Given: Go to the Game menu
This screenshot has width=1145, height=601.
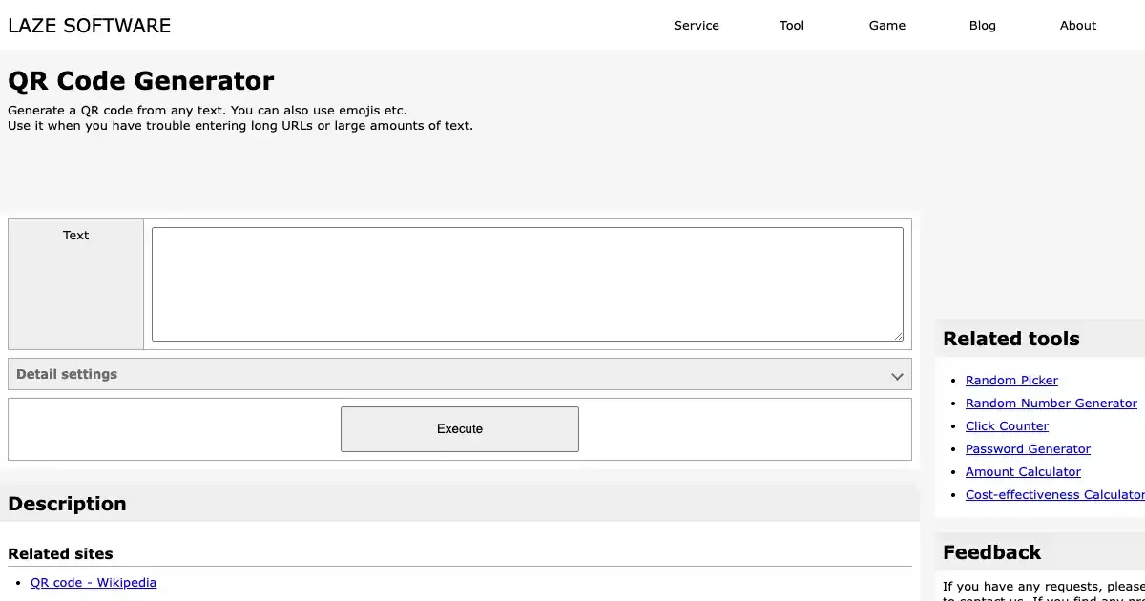Looking at the screenshot, I should [886, 26].
